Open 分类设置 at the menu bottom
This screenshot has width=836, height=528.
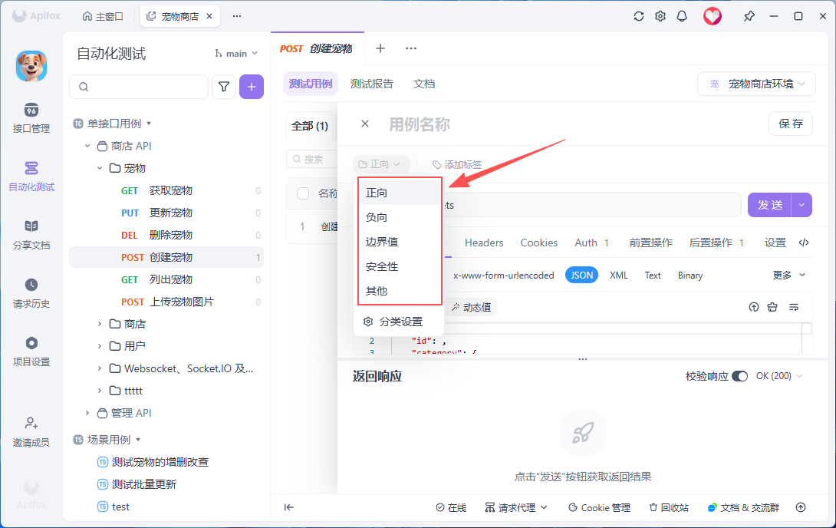click(x=400, y=322)
